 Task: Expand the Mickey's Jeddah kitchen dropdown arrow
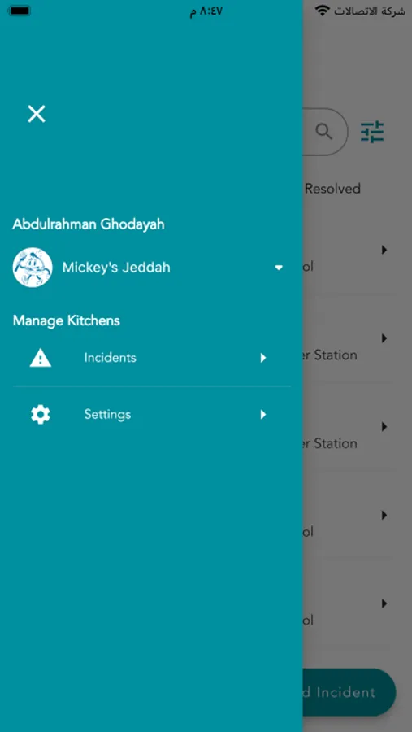[279, 268]
